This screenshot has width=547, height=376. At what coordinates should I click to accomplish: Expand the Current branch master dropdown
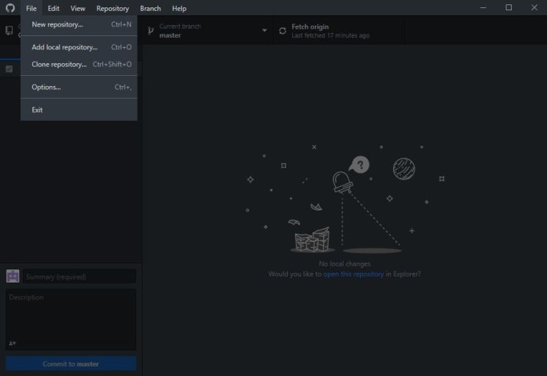tap(208, 31)
